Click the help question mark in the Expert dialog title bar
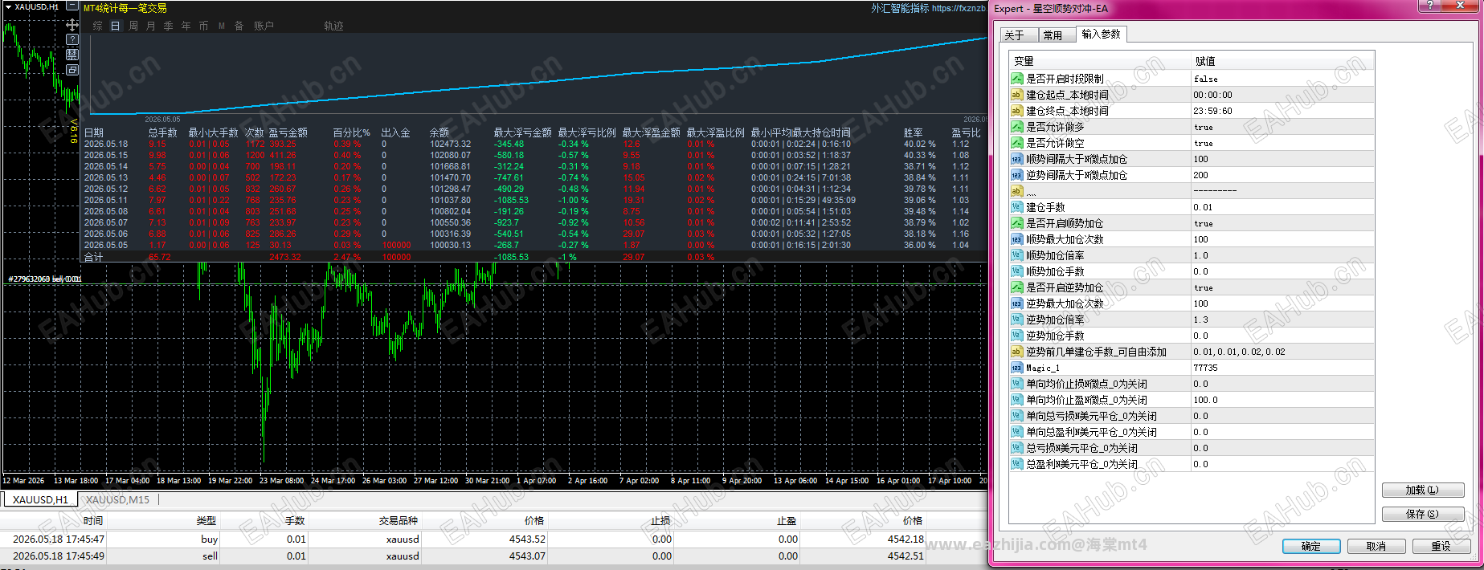Screen dimensions: 1484x570 [x=1430, y=6]
